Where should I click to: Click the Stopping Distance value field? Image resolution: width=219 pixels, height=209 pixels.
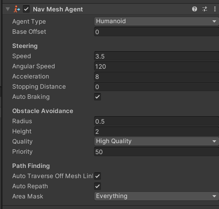tap(157, 87)
